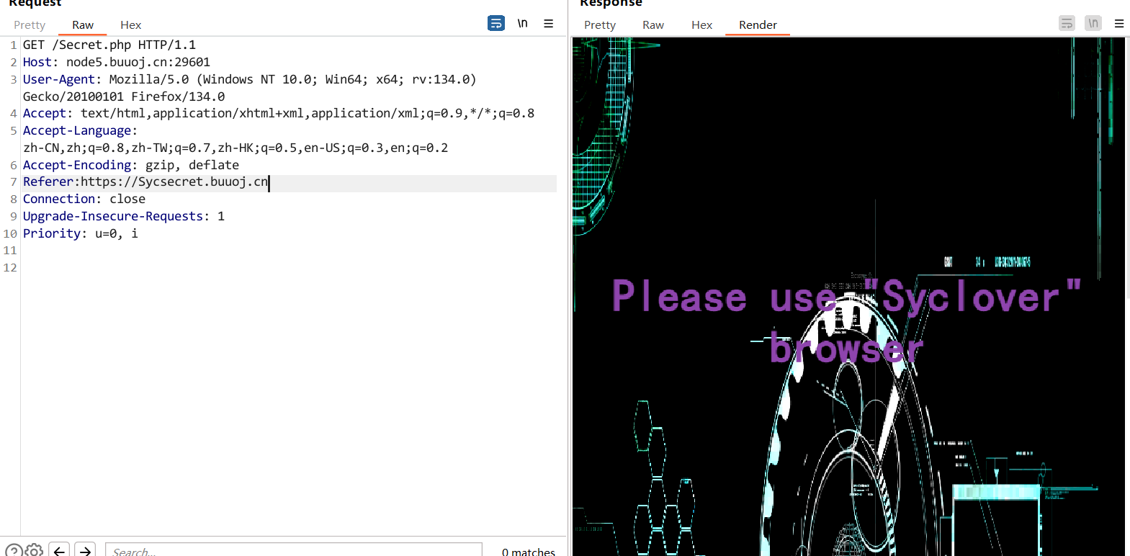The width and height of the screenshot is (1130, 556).
Task: Select the Raw tab in Response panel
Action: (653, 25)
